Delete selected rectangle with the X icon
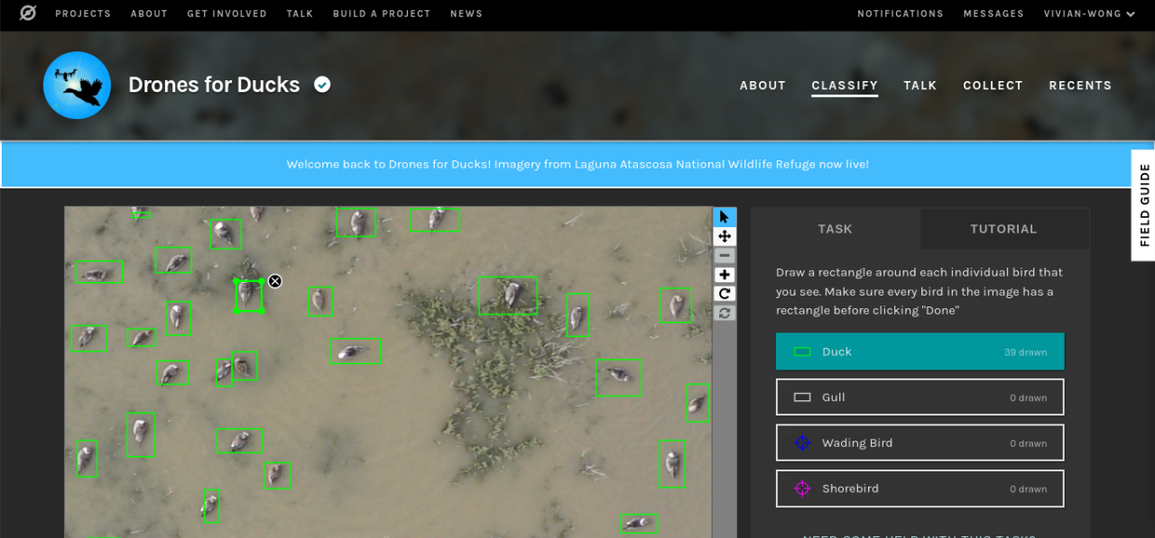The width and height of the screenshot is (1155, 538). tap(275, 281)
